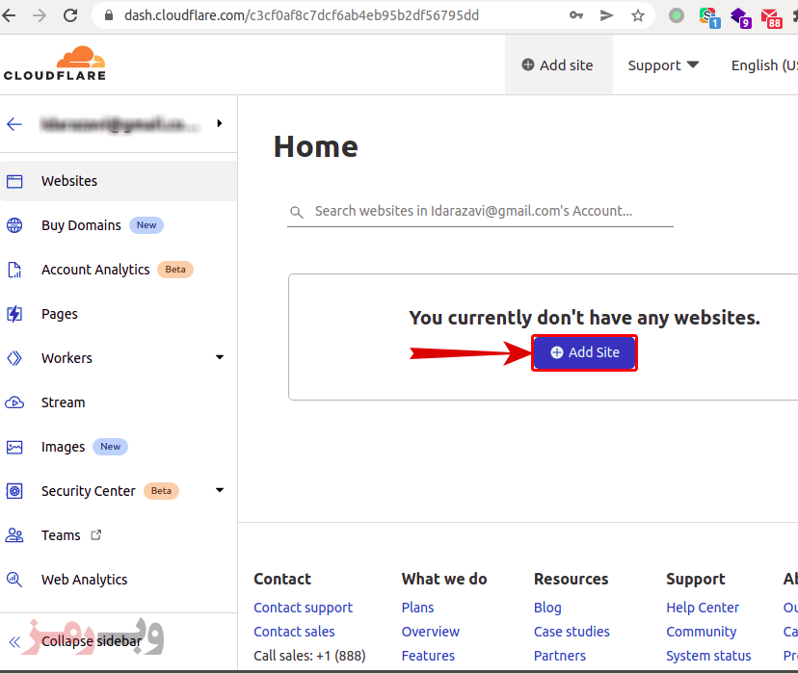Open the System status link
This screenshot has width=798, height=674.
[709, 656]
